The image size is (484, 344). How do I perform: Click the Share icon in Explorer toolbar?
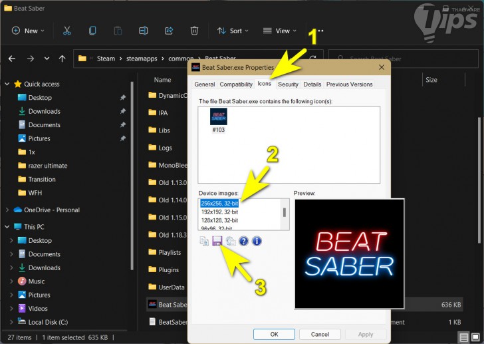click(169, 31)
